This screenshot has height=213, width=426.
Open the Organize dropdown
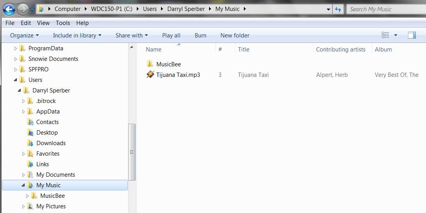click(25, 35)
